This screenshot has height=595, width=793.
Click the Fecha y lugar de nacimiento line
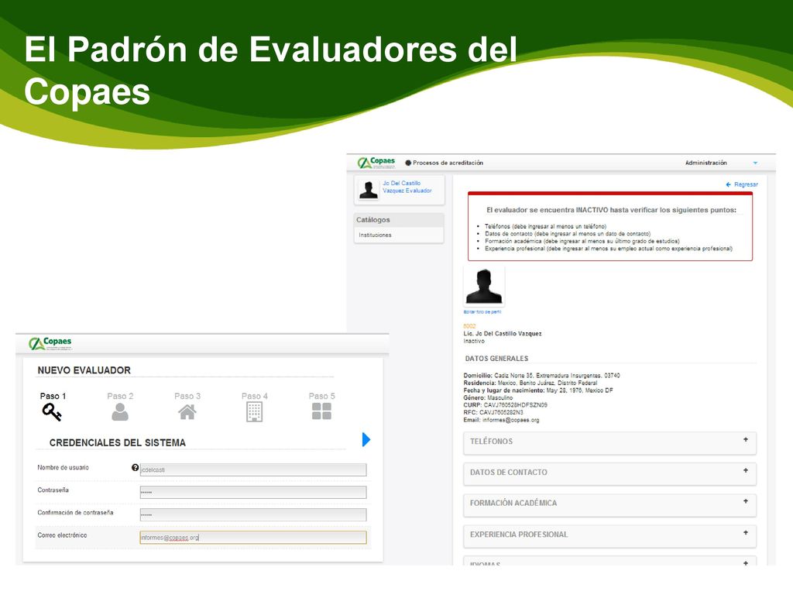click(538, 390)
